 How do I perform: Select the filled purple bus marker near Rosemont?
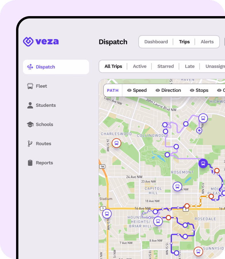pos(203,163)
